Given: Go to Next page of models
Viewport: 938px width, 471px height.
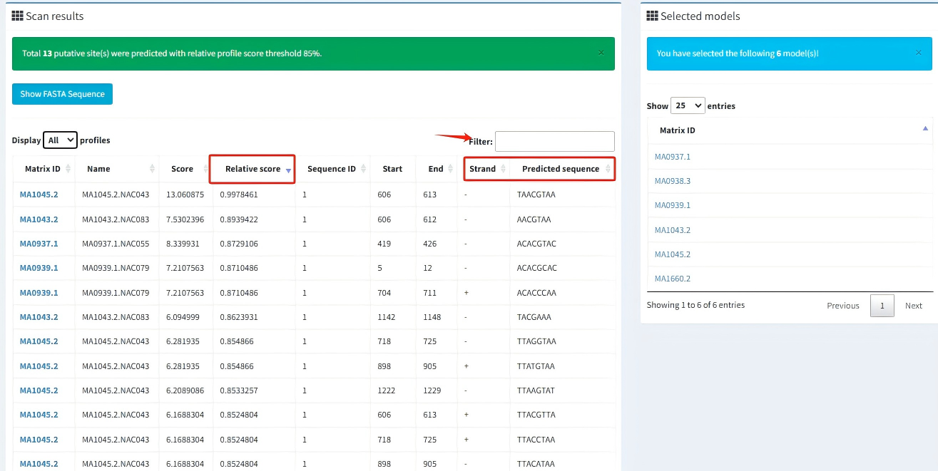Looking at the screenshot, I should tap(913, 306).
